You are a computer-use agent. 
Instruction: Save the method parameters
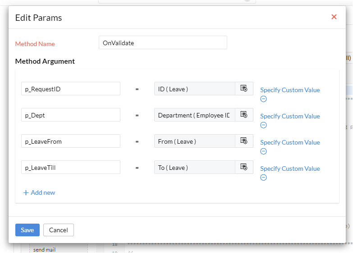tap(28, 230)
